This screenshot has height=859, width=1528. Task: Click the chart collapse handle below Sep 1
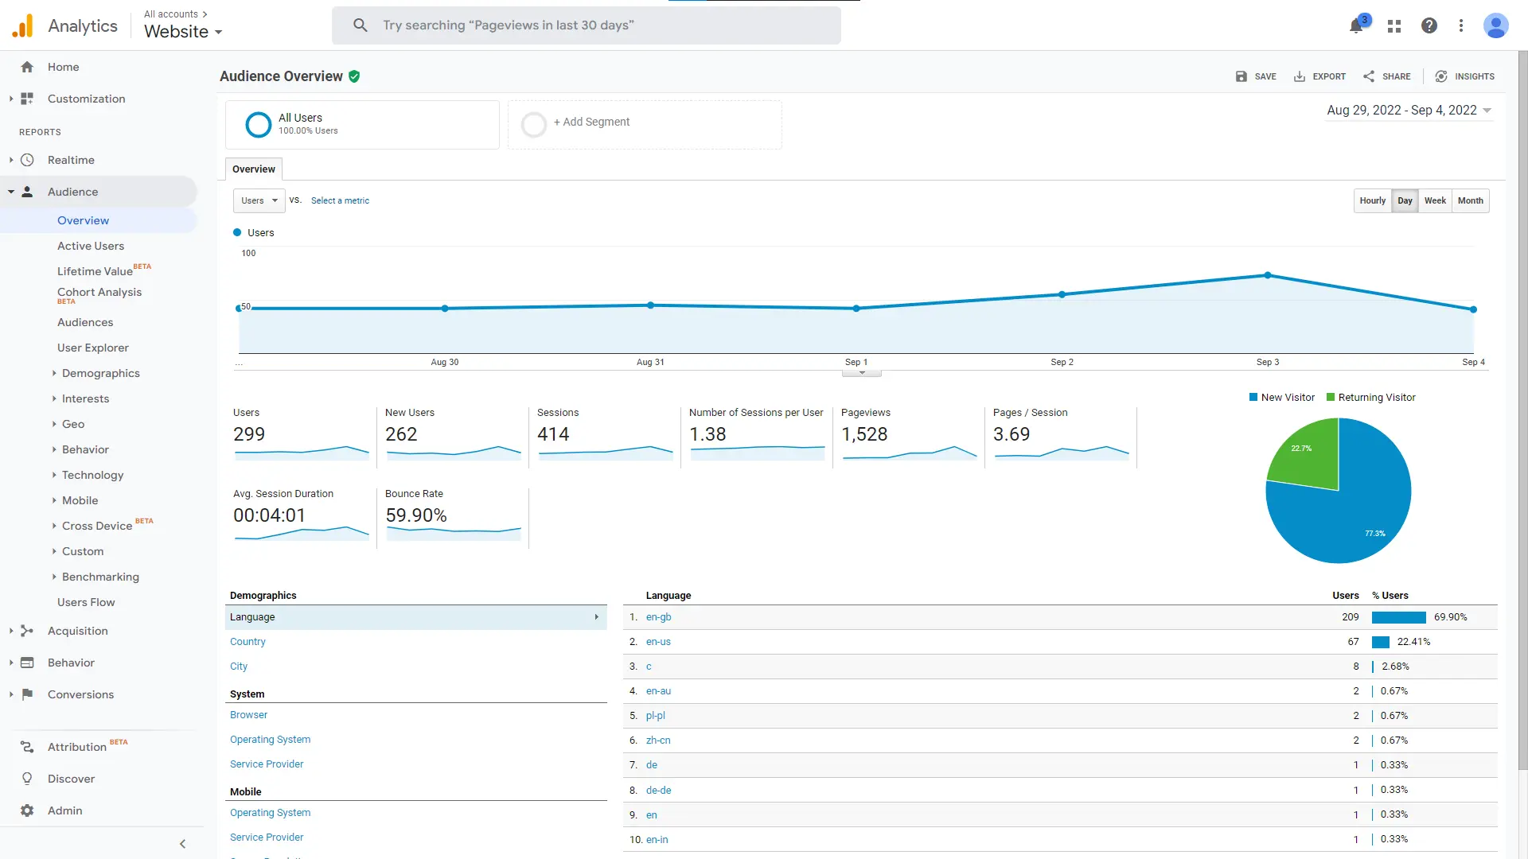(x=862, y=372)
